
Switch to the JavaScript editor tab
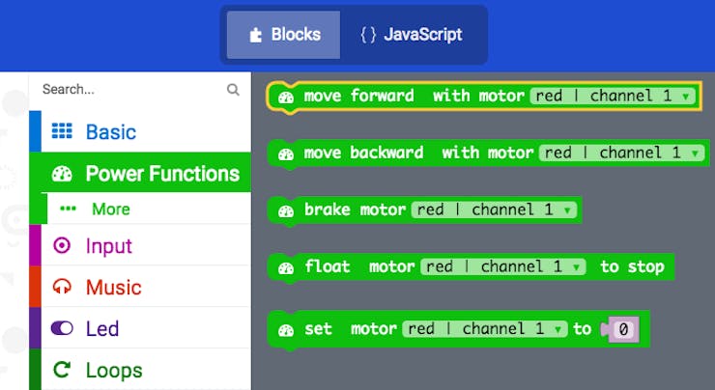click(412, 35)
